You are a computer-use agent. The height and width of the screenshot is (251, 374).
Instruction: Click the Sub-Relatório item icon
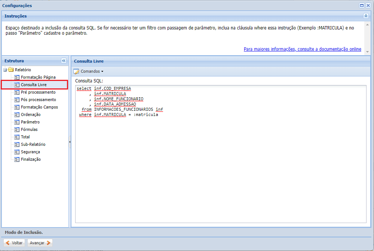tap(16, 144)
